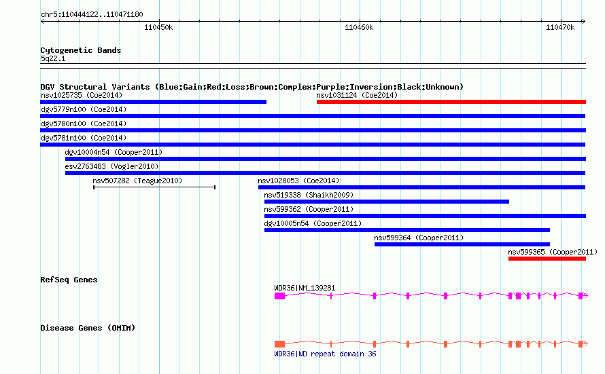
Task: Click the left arrow end of ruler
Action: click(x=42, y=21)
